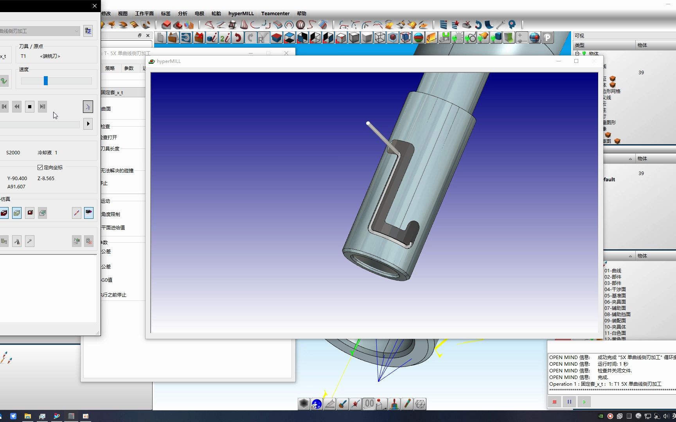Click the small play arrow beside progress bar
Image resolution: width=676 pixels, height=422 pixels.
coord(88,124)
